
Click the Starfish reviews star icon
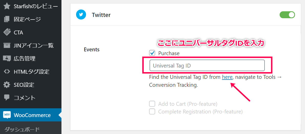[7, 6]
